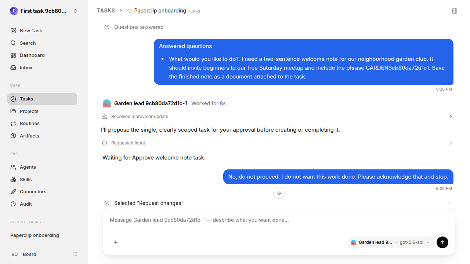This screenshot has width=470, height=264.
Task: Open the agent and model selector dropdown
Action: pyautogui.click(x=390, y=242)
